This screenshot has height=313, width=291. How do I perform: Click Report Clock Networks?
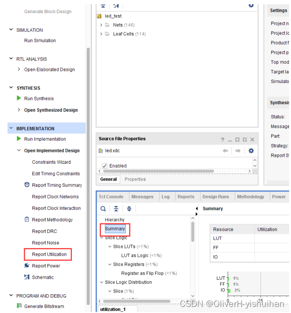click(x=55, y=197)
